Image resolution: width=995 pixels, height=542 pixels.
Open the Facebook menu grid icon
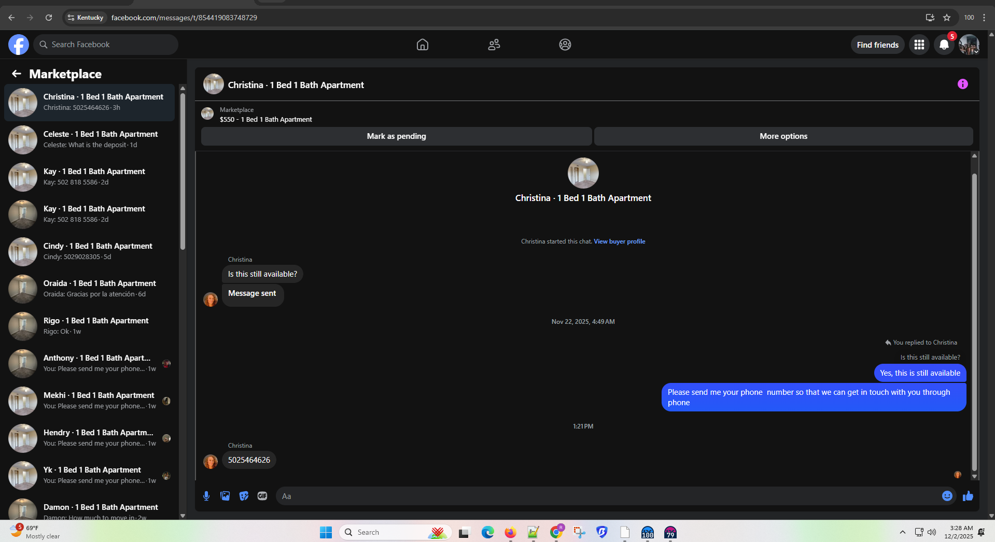pyautogui.click(x=919, y=45)
